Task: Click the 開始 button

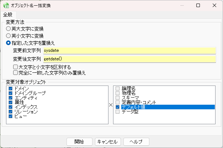Action: [x=79, y=142]
